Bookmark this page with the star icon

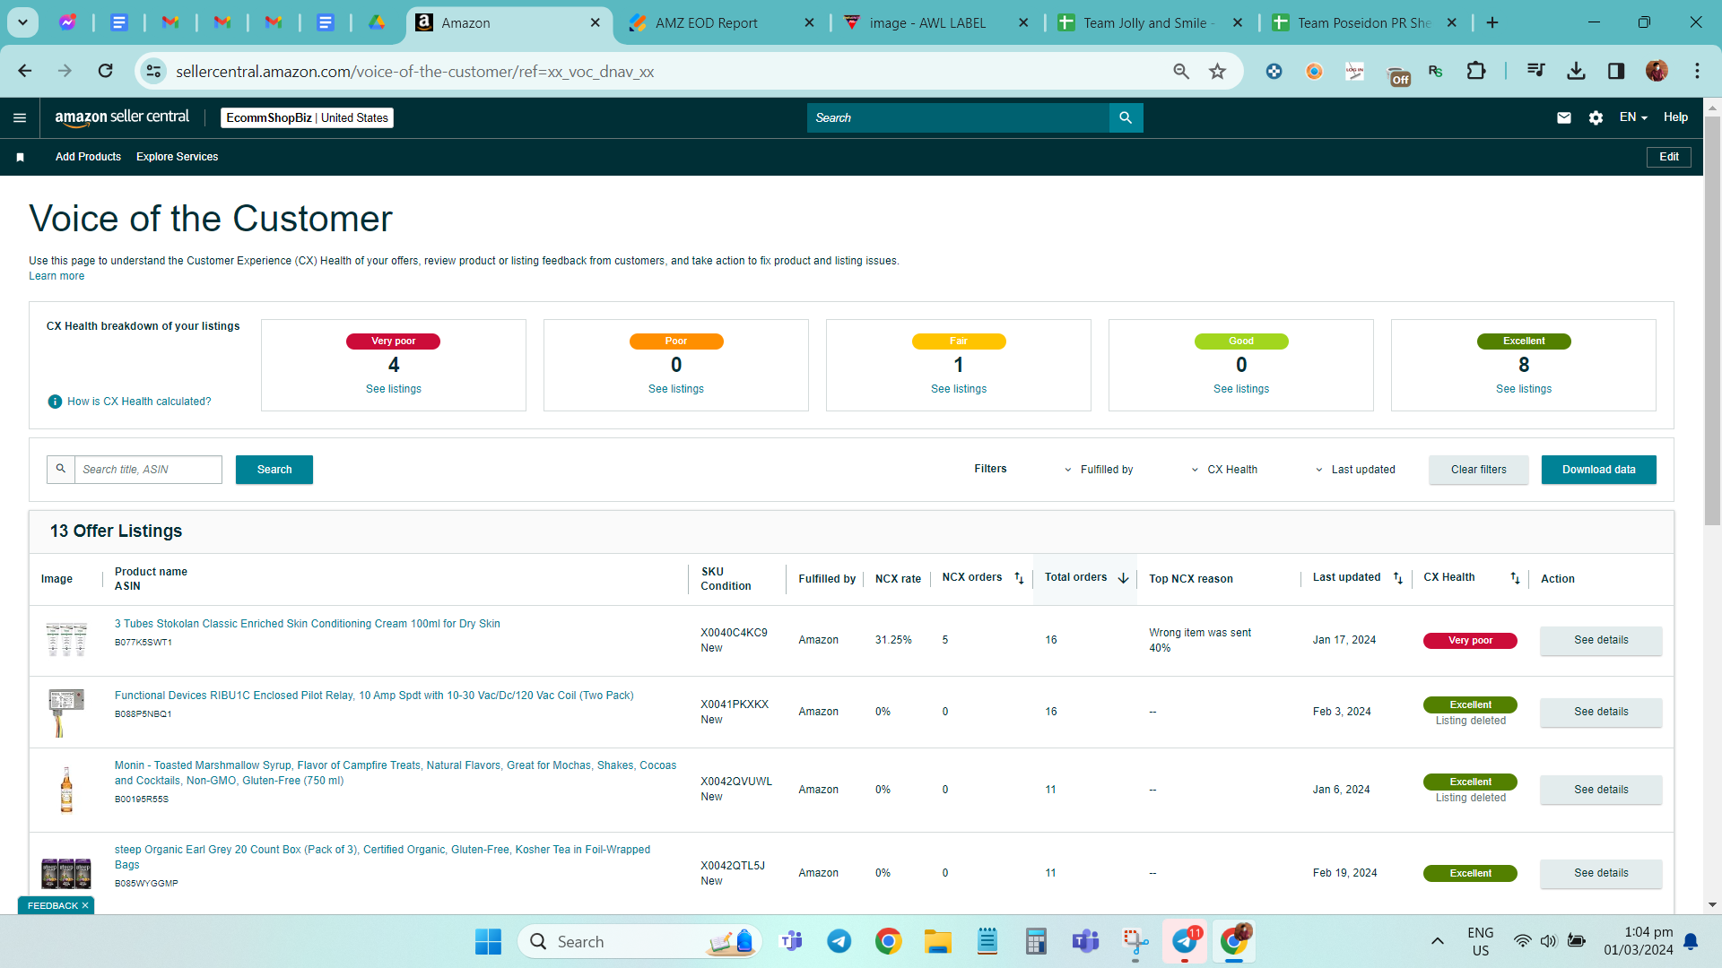click(1217, 71)
